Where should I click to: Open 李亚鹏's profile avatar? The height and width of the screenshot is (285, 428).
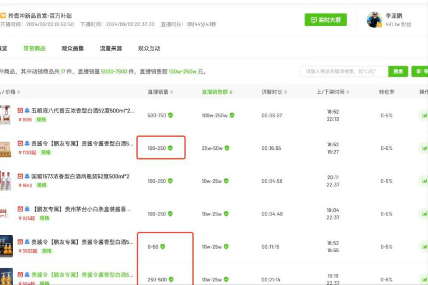[x=374, y=20]
